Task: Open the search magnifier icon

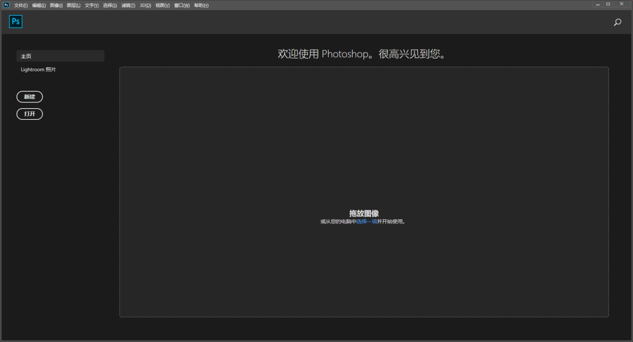Action: 617,22
